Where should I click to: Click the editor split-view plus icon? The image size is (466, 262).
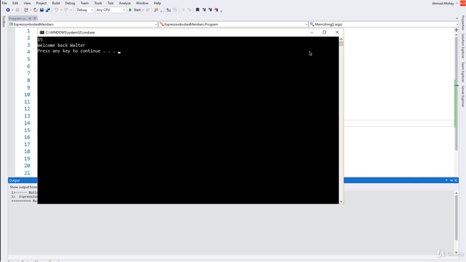point(457,30)
